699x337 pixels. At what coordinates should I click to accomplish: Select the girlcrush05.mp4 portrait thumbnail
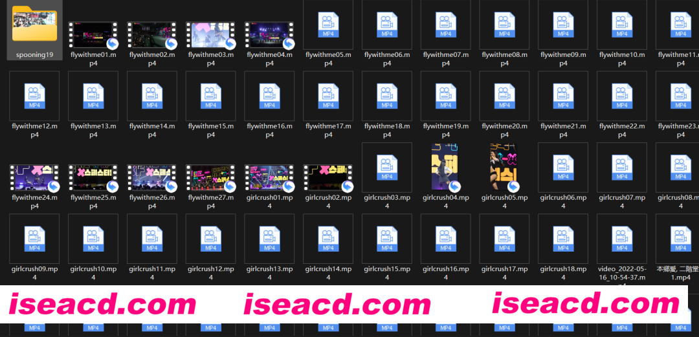[x=504, y=168]
